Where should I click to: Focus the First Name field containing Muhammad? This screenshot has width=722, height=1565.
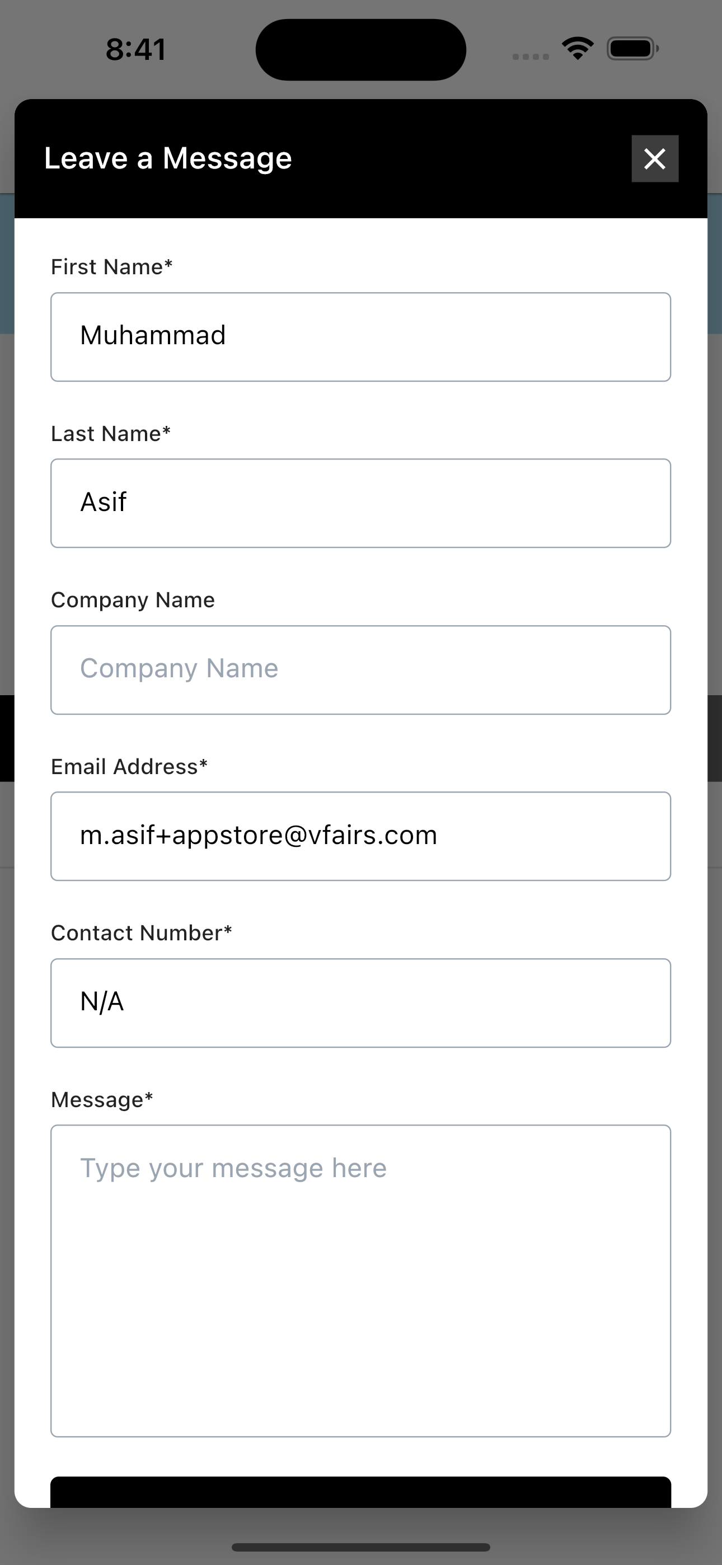pyautogui.click(x=360, y=336)
